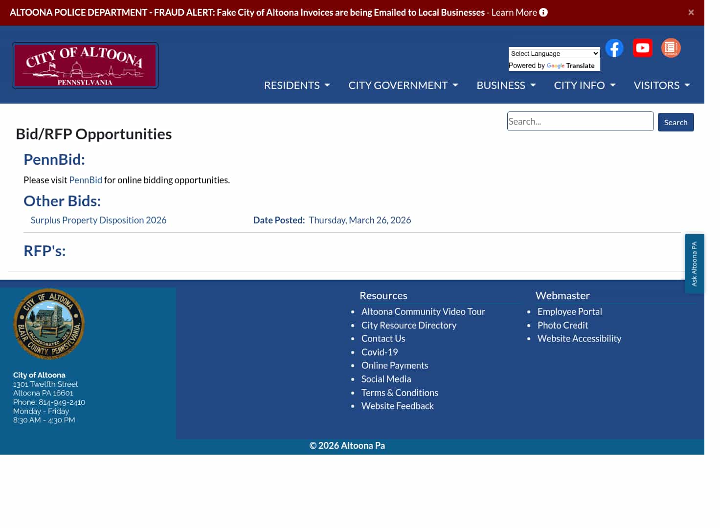This screenshot has width=720, height=528.
Task: Open the Covid-19 resource link
Action: pyautogui.click(x=380, y=352)
